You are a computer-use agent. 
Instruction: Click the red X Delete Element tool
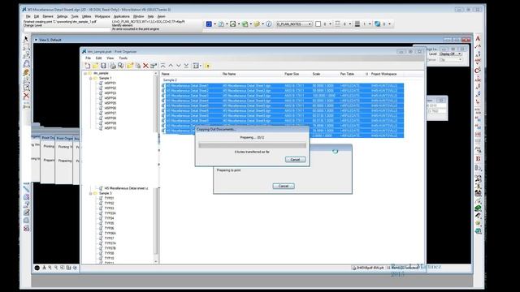(26, 96)
